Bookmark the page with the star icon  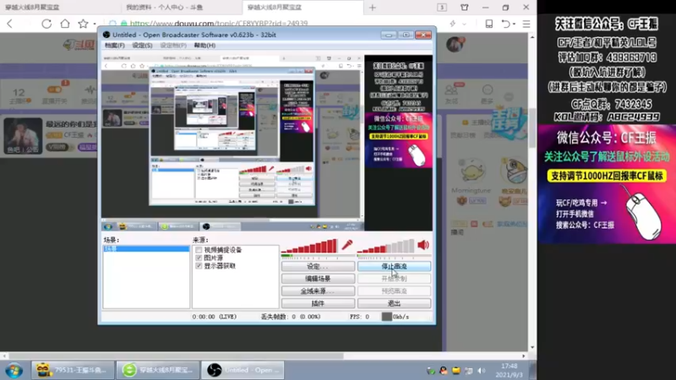(83, 24)
